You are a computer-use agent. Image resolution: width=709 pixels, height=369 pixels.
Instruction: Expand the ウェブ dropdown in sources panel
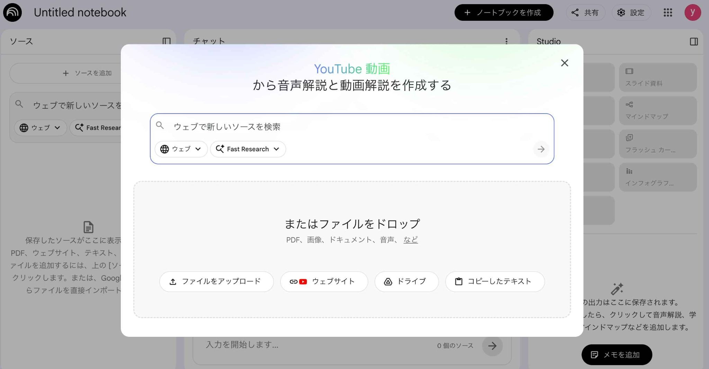[41, 128]
